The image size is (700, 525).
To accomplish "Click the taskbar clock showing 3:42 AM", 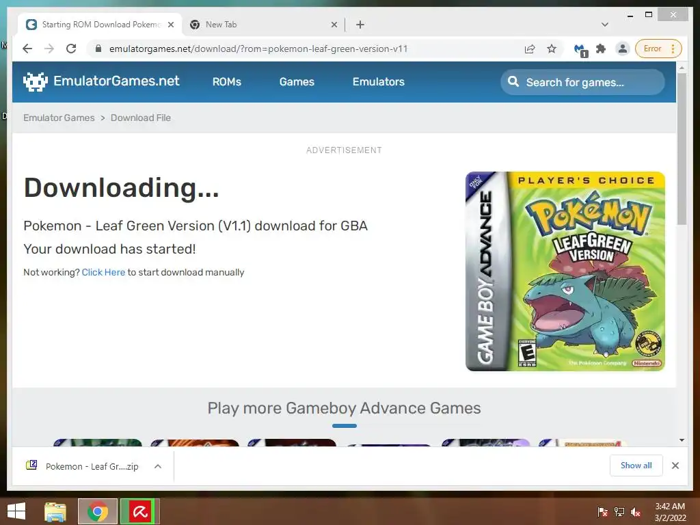I will click(670, 512).
